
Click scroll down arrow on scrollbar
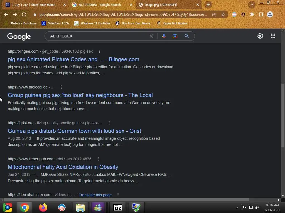click(283, 196)
